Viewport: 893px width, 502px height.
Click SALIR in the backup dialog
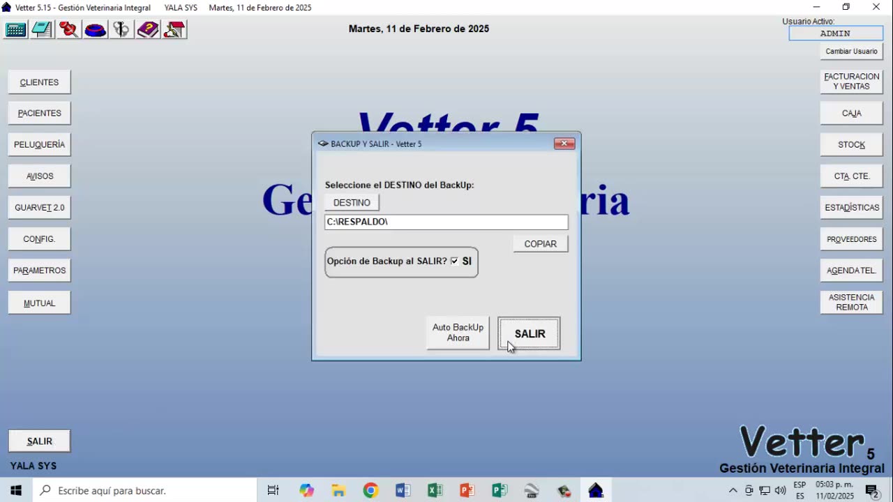(x=530, y=334)
